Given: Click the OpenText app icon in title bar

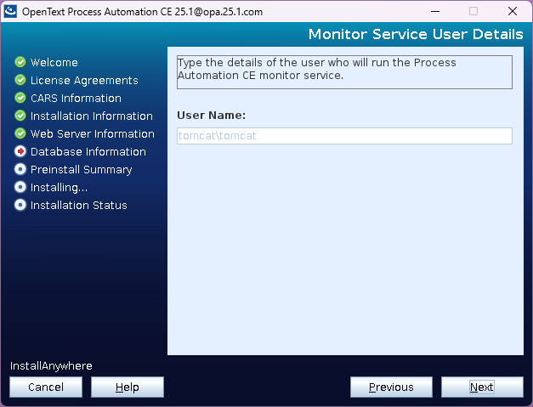Looking at the screenshot, I should tap(10, 11).
